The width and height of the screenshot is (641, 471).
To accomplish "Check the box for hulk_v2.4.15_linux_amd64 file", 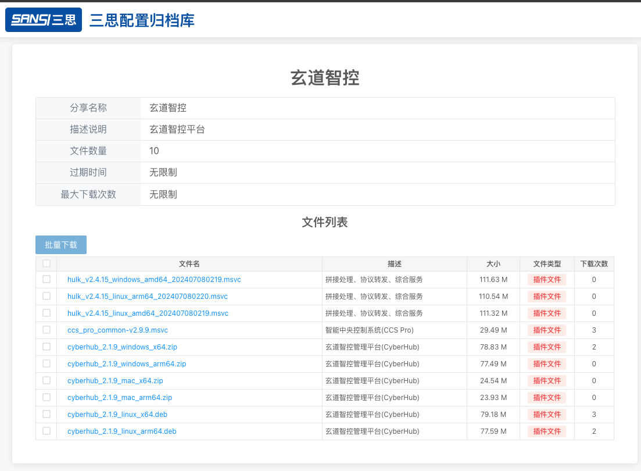I will [x=46, y=313].
